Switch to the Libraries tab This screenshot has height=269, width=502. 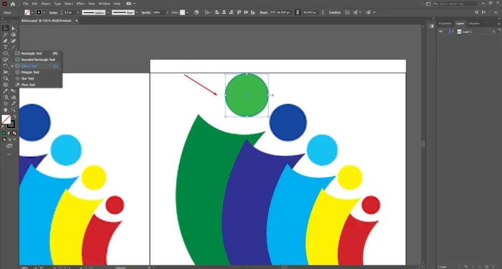tap(474, 23)
